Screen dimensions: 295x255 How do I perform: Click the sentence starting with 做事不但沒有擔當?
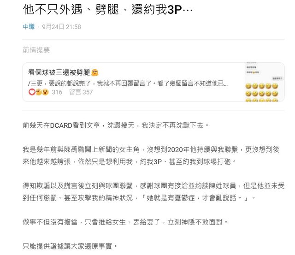coord(125,222)
